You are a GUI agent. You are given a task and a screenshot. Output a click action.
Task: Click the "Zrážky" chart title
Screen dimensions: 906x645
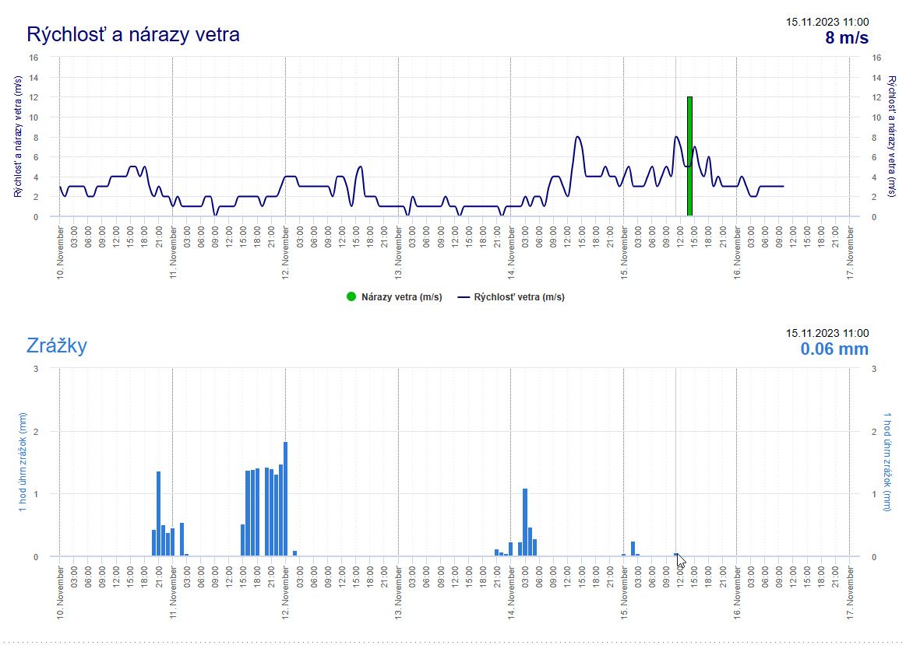click(57, 345)
